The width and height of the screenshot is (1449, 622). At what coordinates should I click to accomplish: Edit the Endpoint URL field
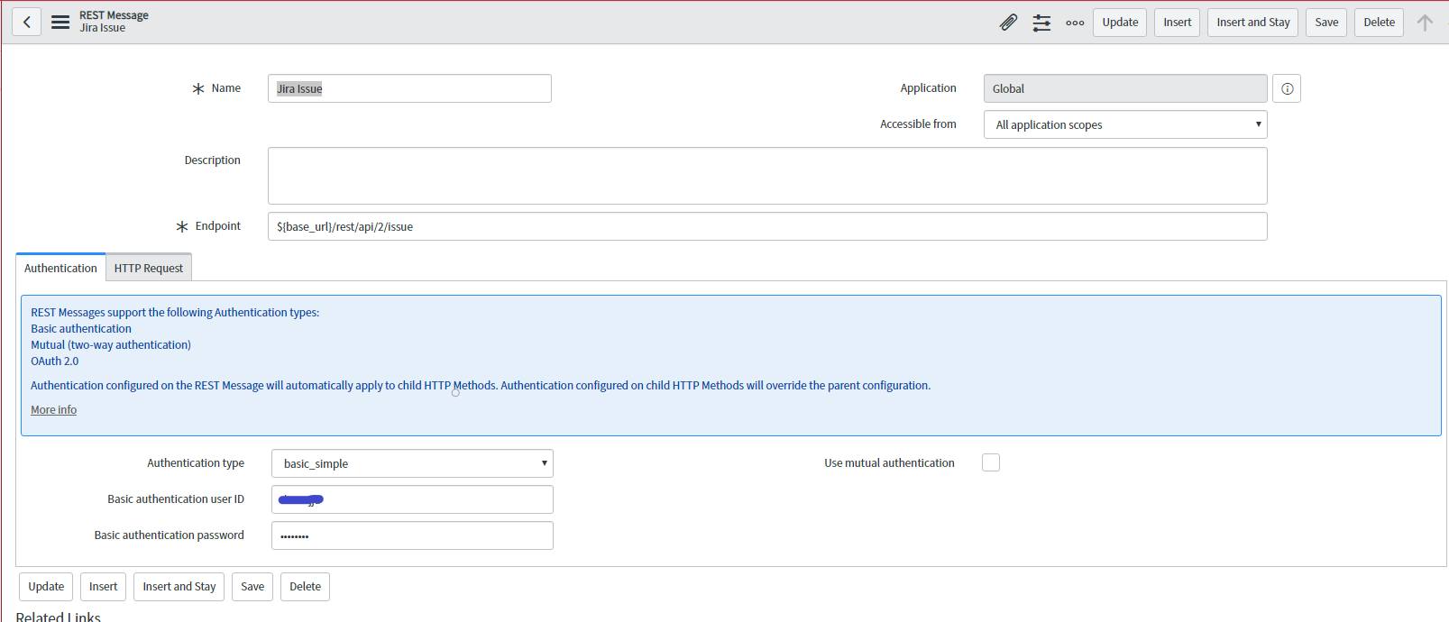[x=767, y=226]
